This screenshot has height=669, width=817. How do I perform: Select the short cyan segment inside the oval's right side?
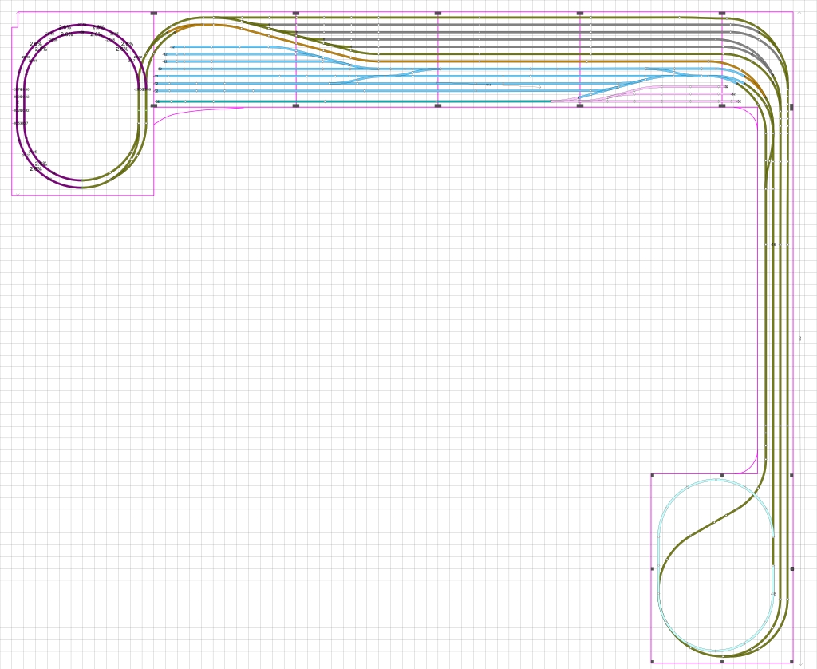773,580
